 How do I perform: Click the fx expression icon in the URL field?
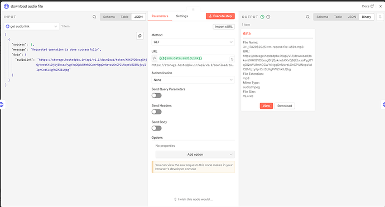pos(155,59)
